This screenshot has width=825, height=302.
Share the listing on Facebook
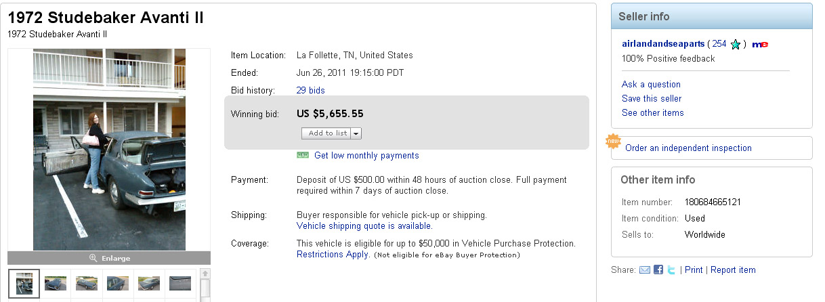tap(658, 269)
